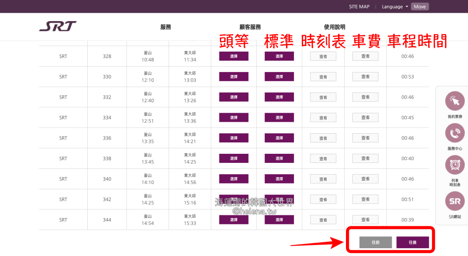The image size is (468, 256).
Task: View timetable for train 332
Action: [323, 97]
